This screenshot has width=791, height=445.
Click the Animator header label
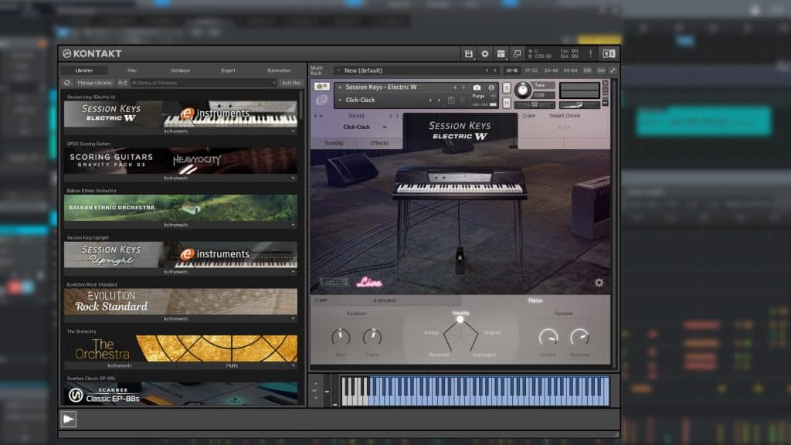(x=385, y=301)
